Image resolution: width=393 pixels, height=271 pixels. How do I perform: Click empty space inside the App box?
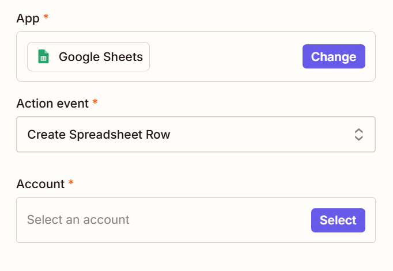click(x=225, y=57)
